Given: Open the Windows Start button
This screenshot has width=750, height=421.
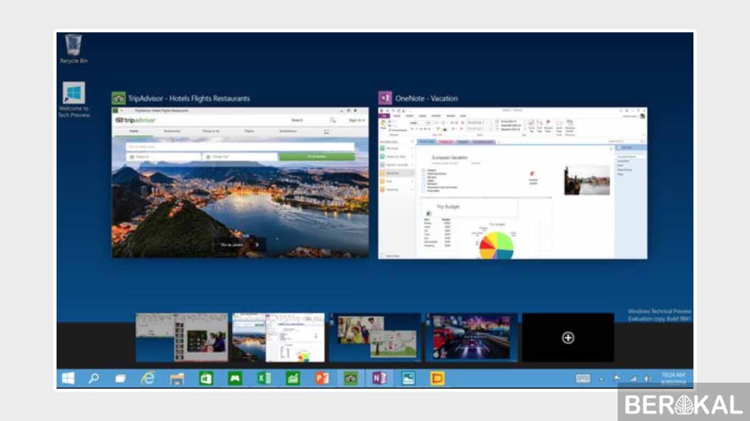Looking at the screenshot, I should coord(69,378).
